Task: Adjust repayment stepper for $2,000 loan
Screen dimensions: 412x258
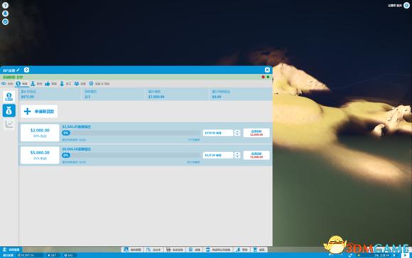Action: coord(237,133)
